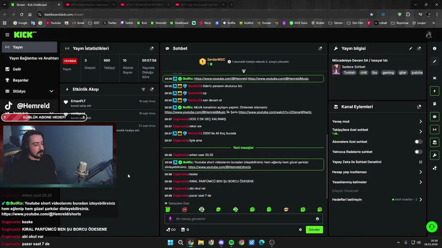Click the Gönder send button
Screen dimensions: 442x248
tap(314, 230)
